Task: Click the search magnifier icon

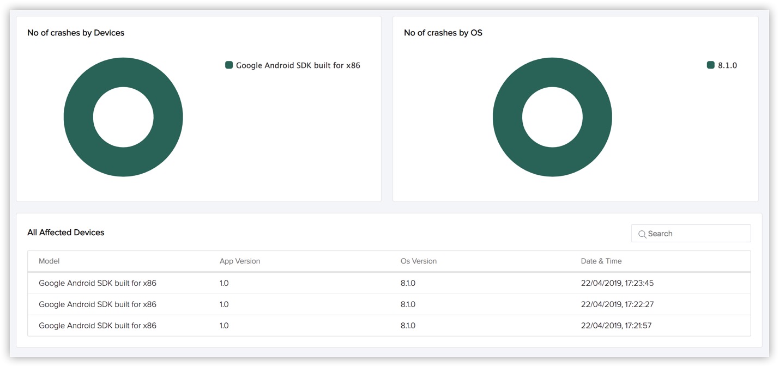Action: tap(642, 234)
